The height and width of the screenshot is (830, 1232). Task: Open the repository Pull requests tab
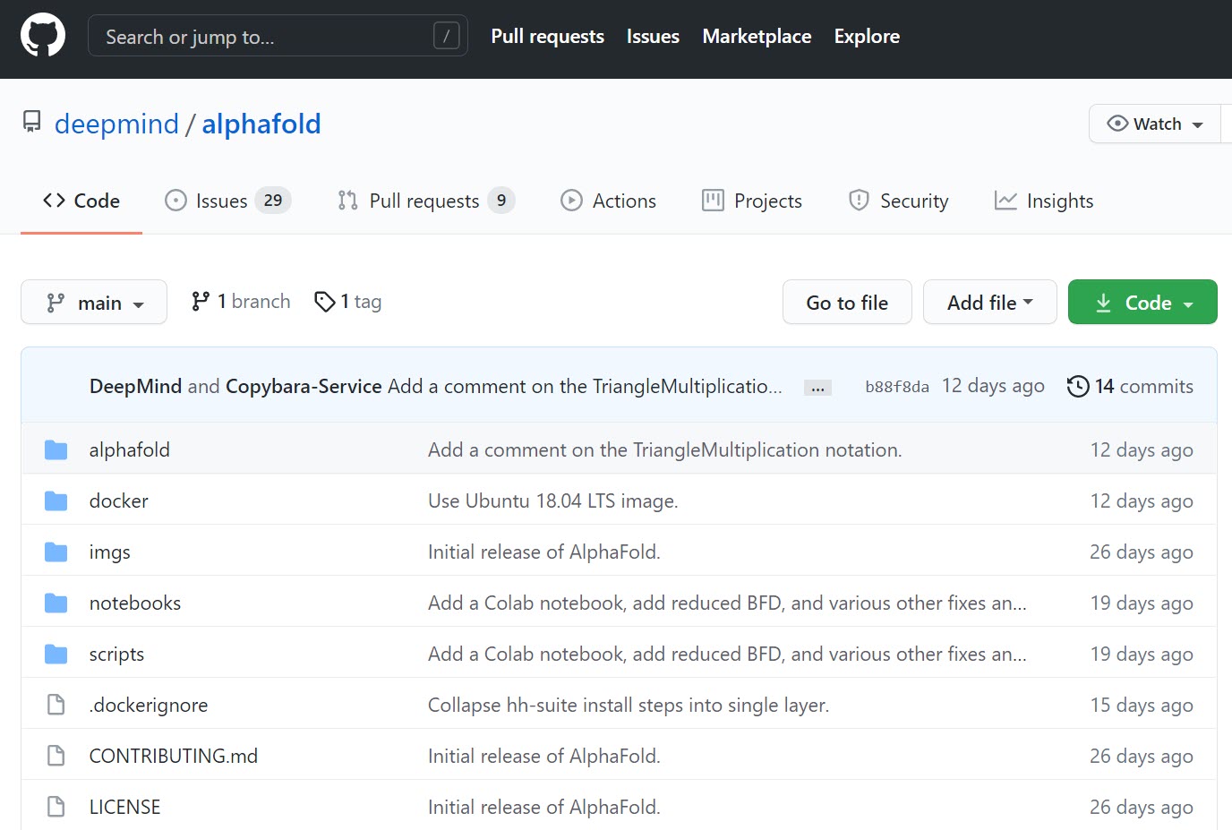point(426,201)
